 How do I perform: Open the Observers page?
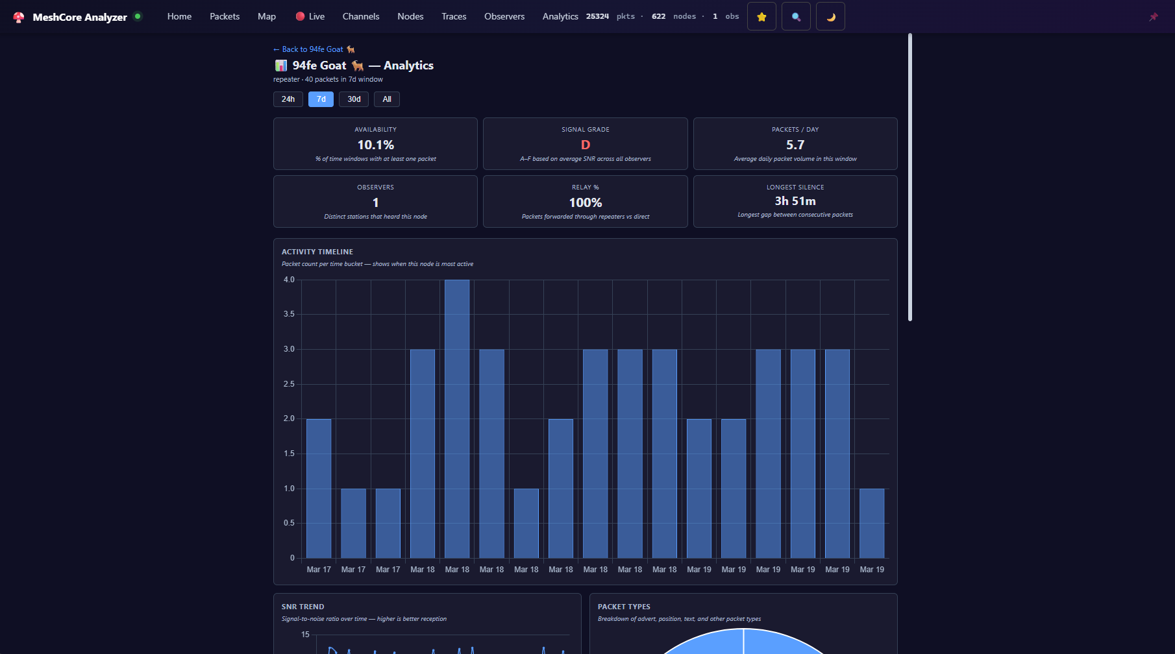pos(504,16)
